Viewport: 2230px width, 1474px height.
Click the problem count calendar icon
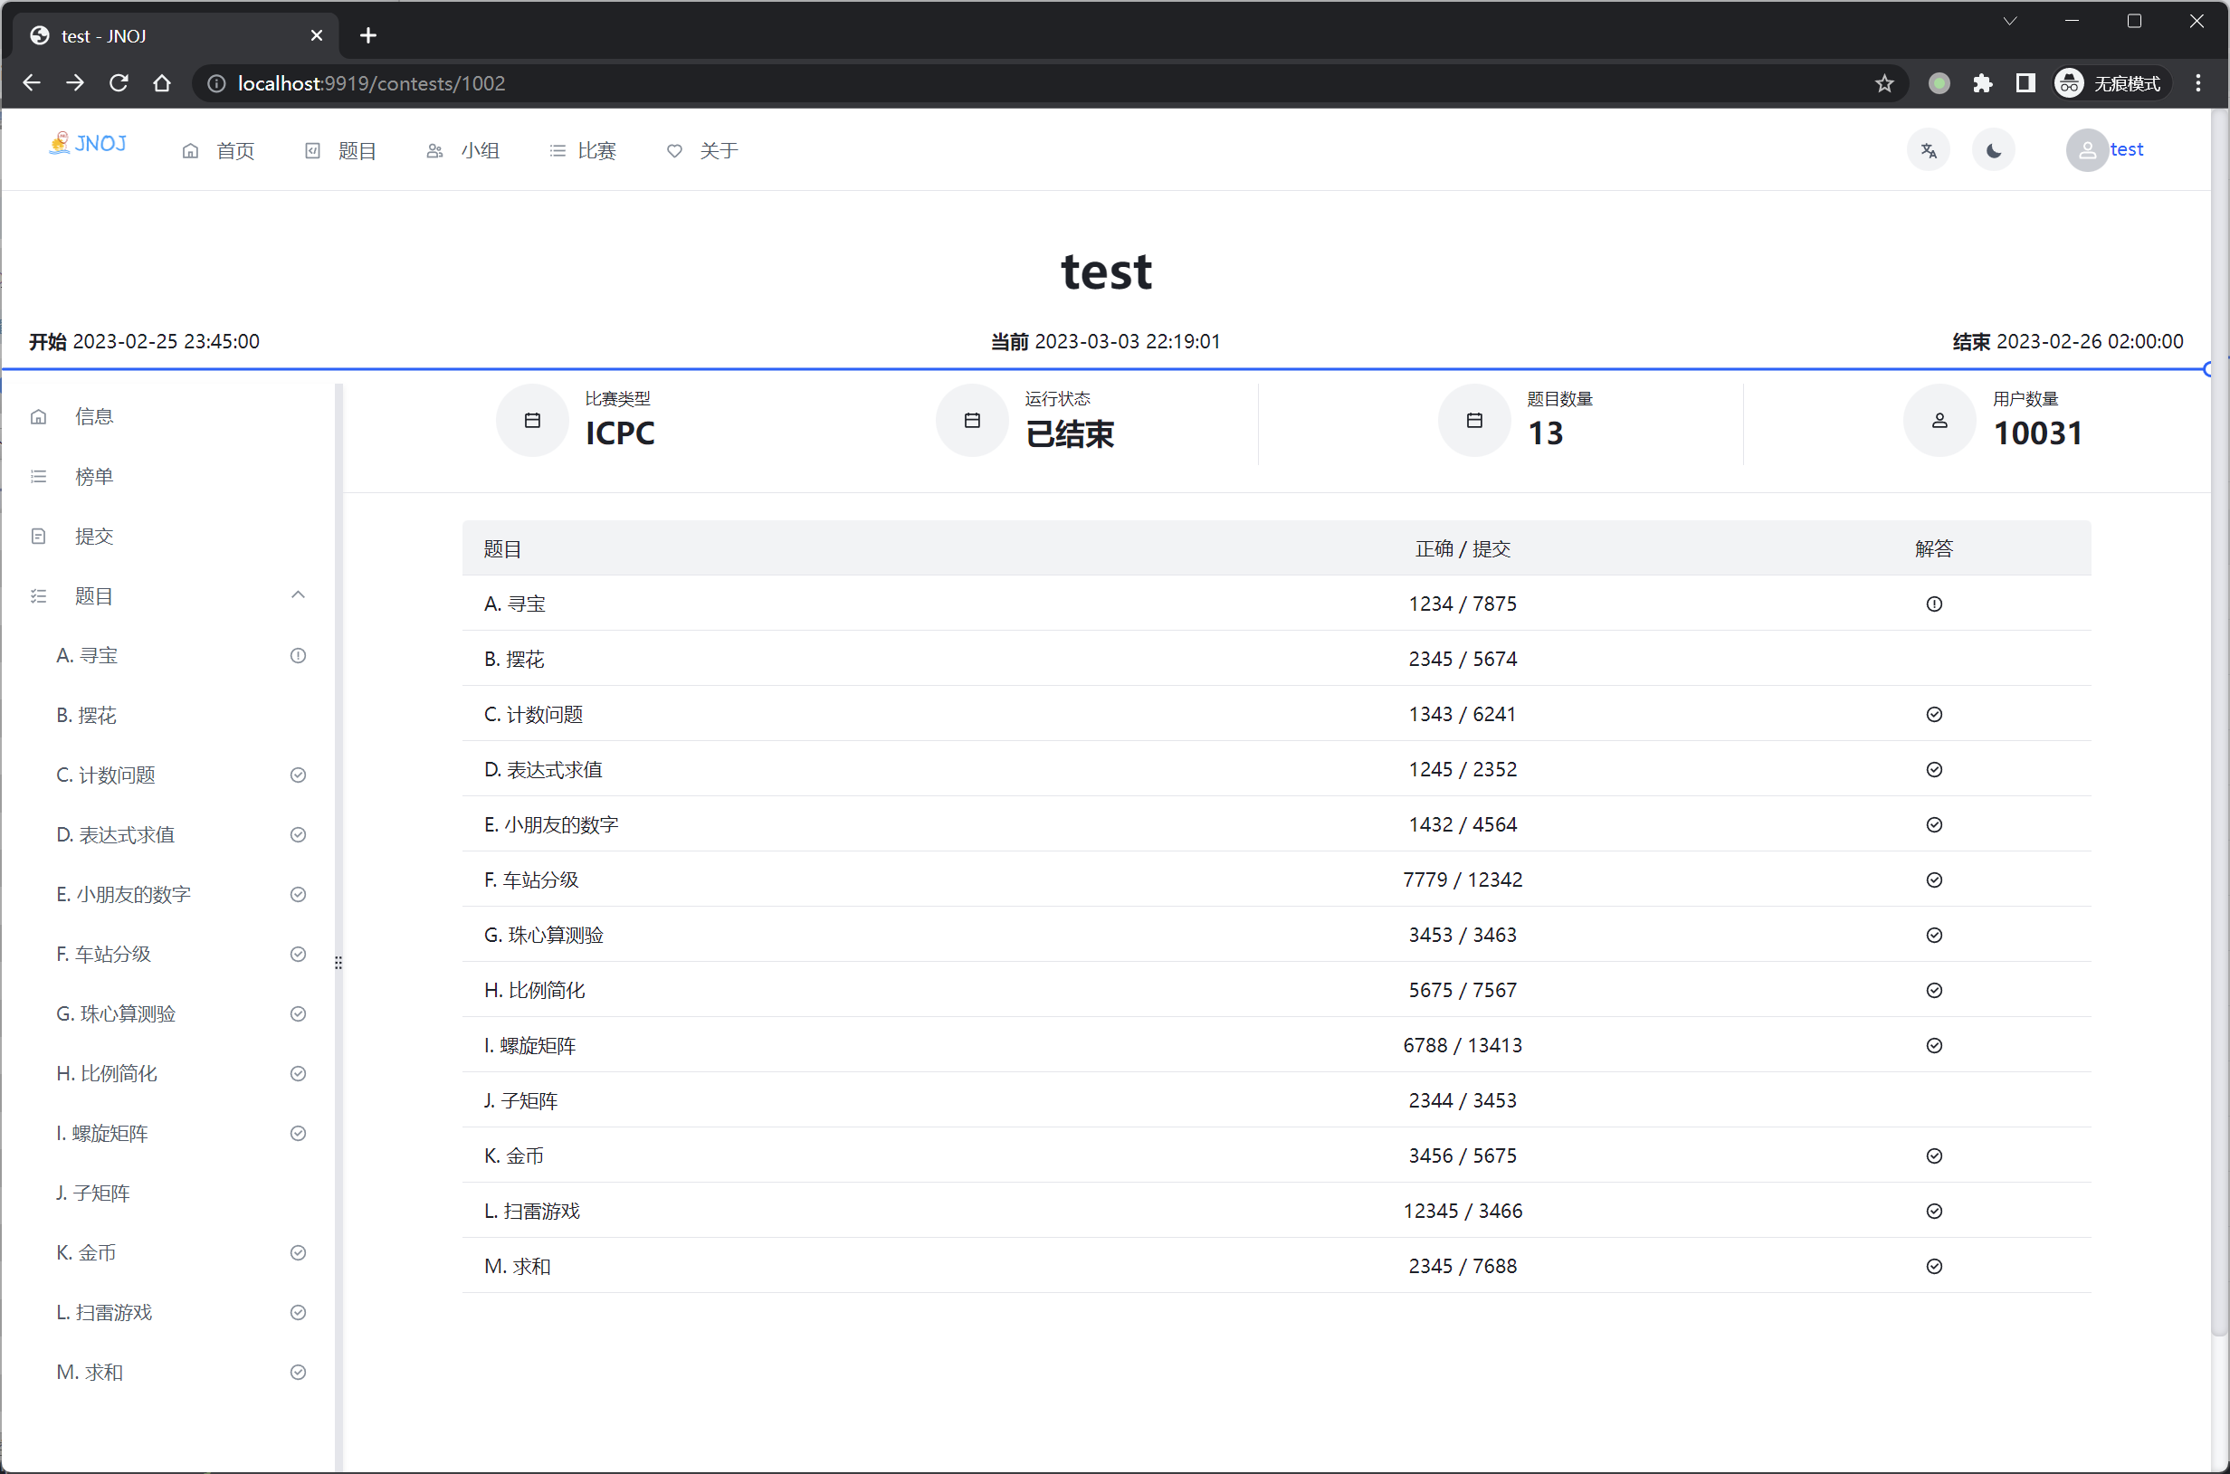pyautogui.click(x=1474, y=420)
